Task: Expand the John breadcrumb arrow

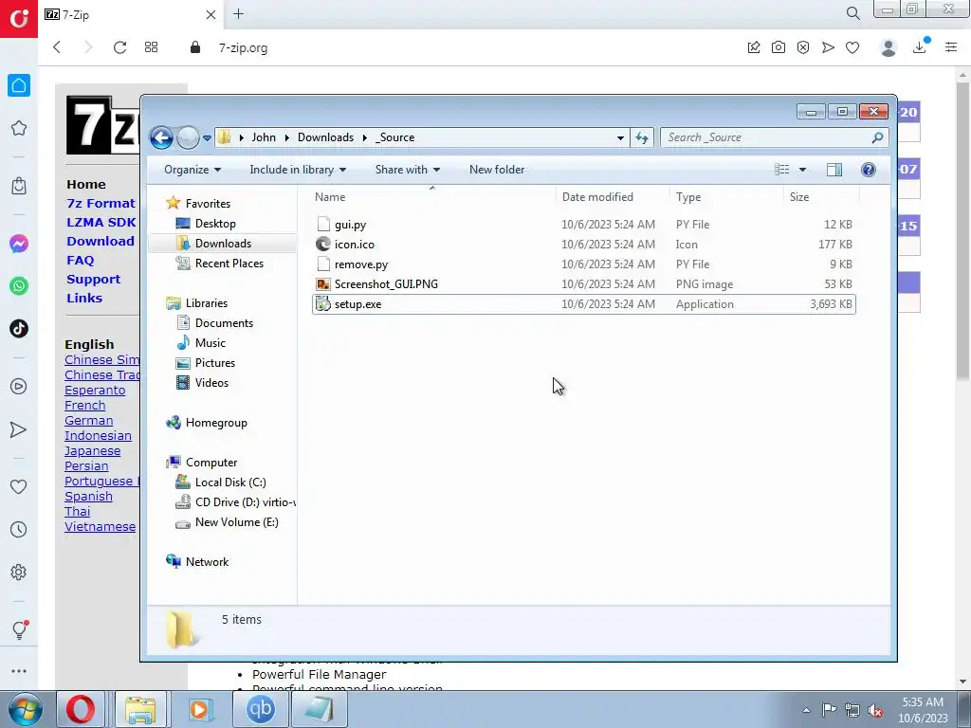Action: pos(287,137)
